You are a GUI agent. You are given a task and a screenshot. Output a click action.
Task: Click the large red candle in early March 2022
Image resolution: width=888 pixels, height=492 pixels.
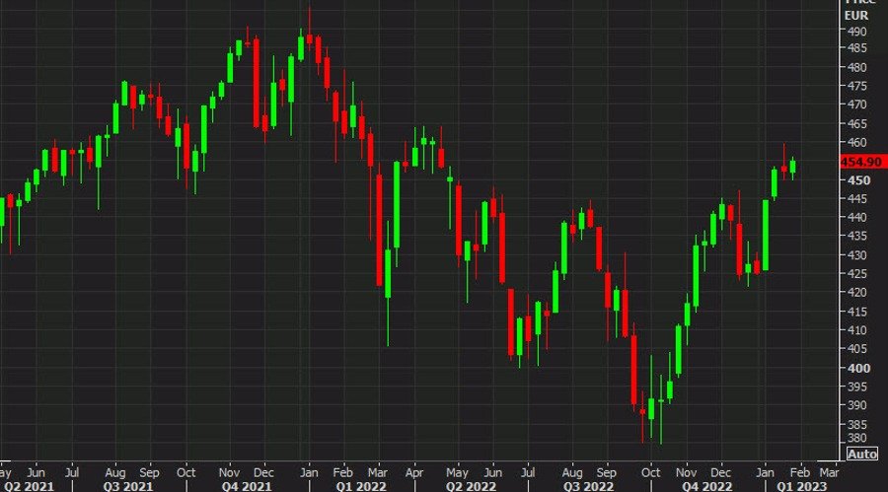tap(379, 229)
